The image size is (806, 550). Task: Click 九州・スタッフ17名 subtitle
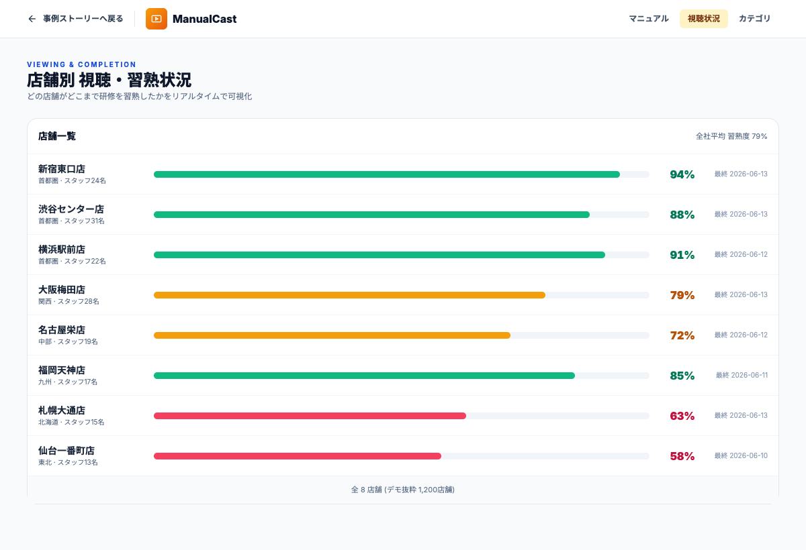68,382
